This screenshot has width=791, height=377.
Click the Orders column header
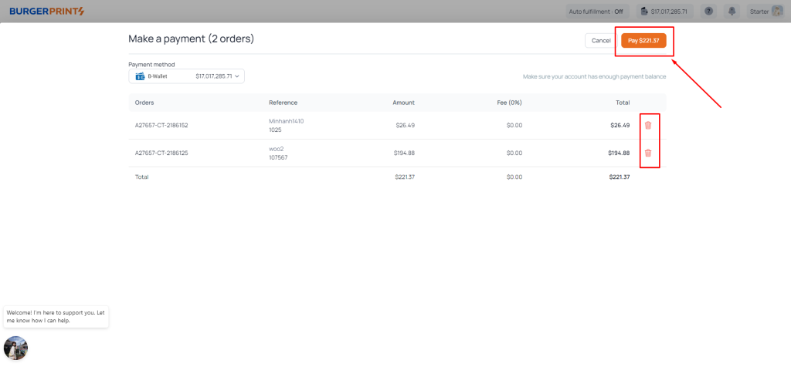click(144, 103)
